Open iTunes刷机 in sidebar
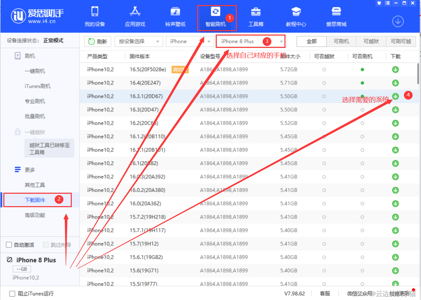Image resolution: width=421 pixels, height=300 pixels. (x=38, y=86)
